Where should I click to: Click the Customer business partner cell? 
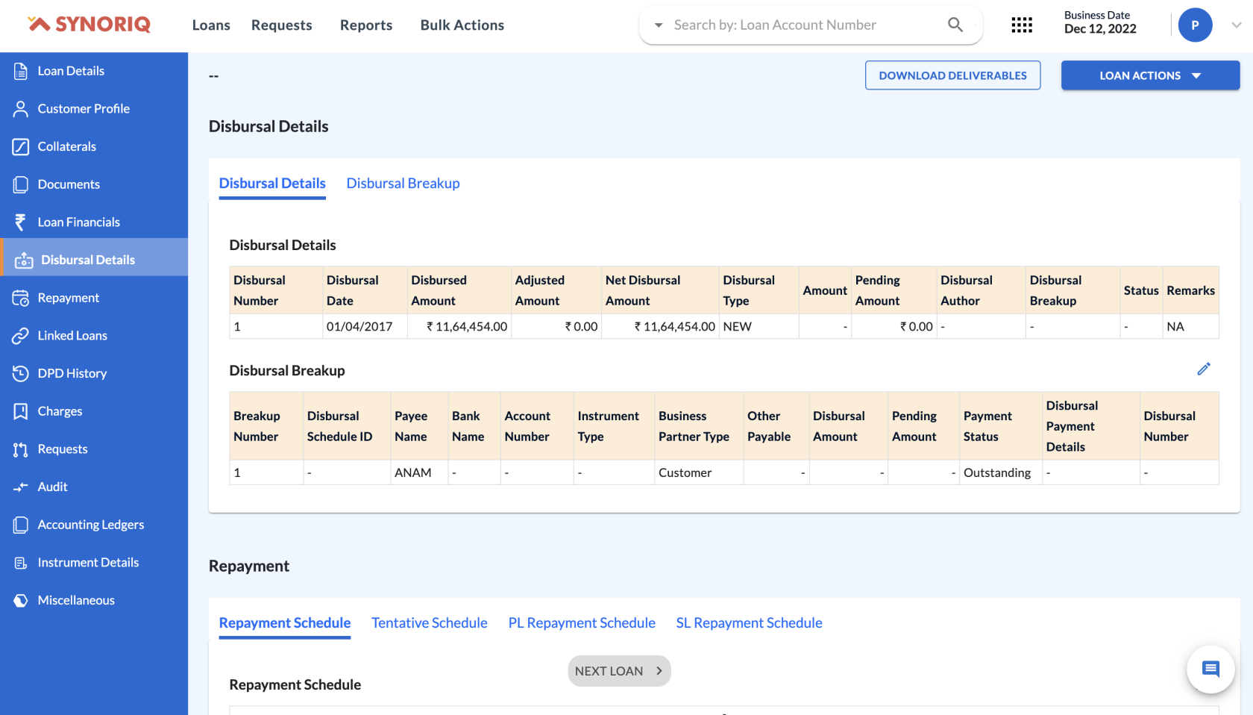[699, 473]
